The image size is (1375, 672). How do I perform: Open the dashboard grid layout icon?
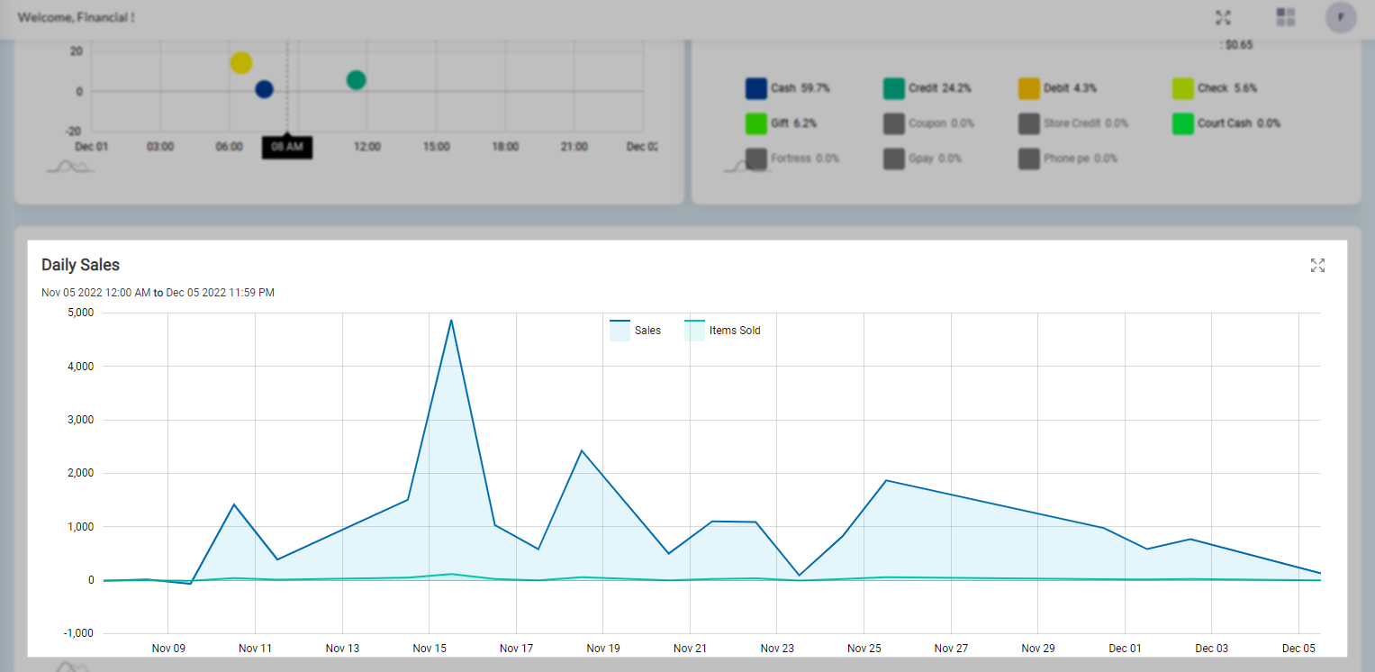[1286, 17]
